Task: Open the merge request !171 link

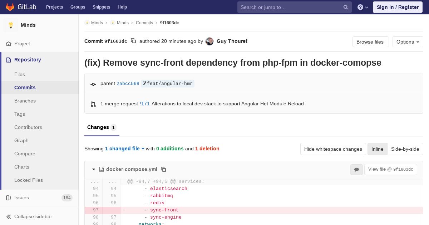Action: [145, 104]
